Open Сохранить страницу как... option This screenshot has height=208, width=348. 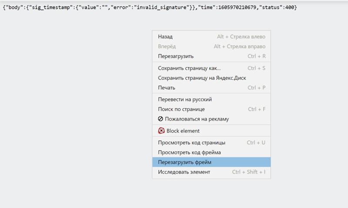click(189, 68)
